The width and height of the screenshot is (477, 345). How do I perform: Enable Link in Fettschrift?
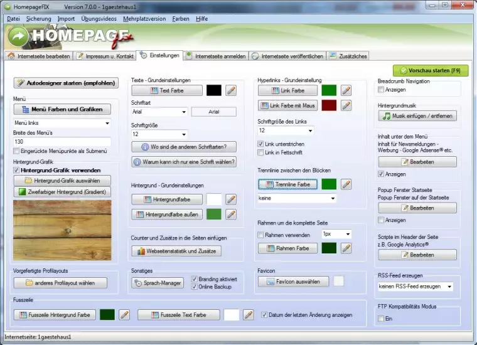(x=260, y=152)
